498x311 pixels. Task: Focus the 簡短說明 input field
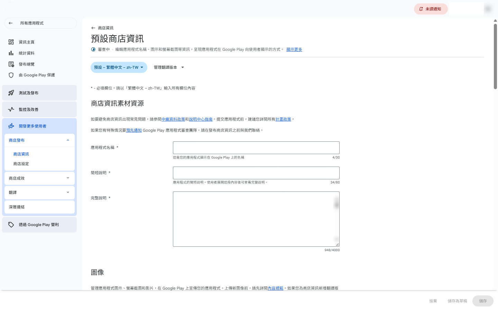point(256,173)
